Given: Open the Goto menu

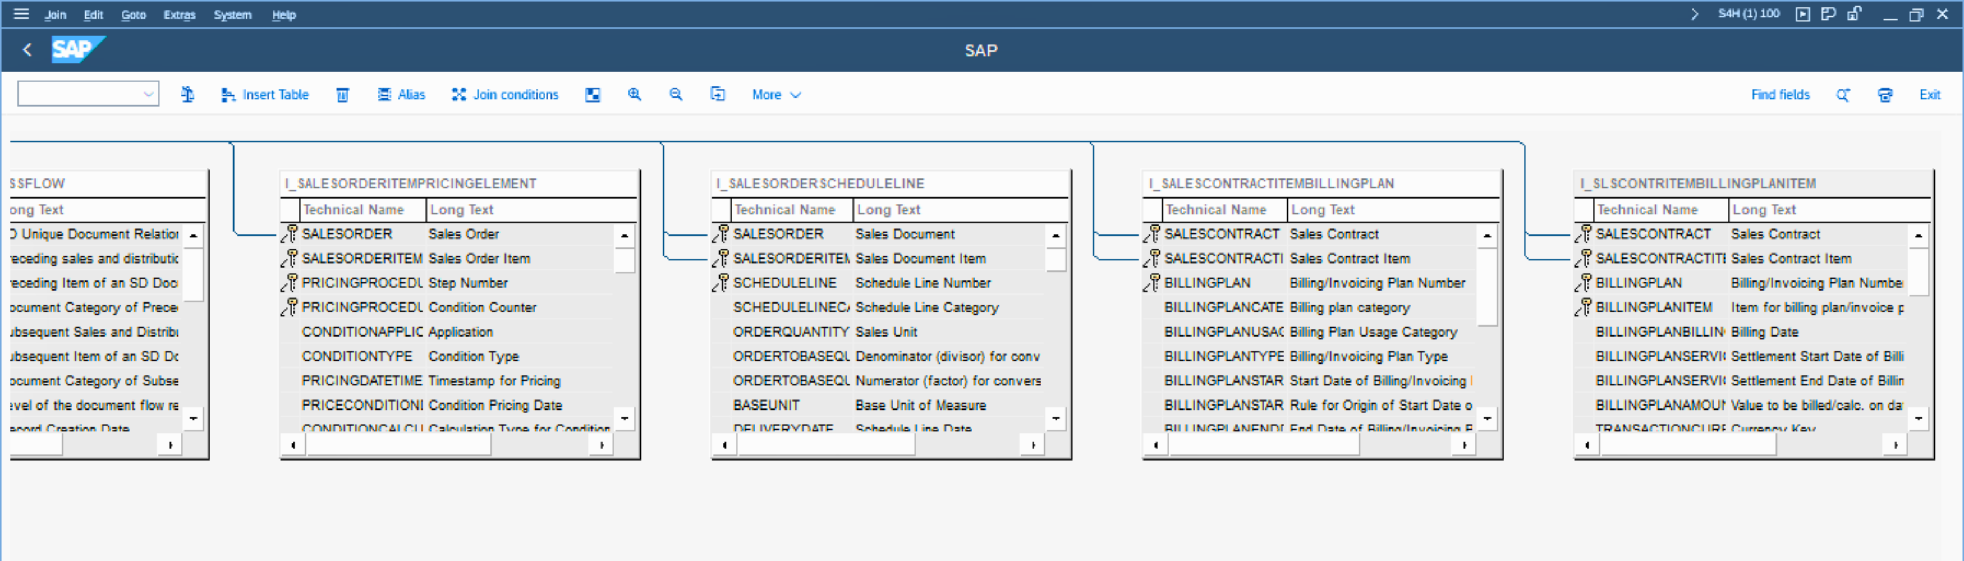Looking at the screenshot, I should pos(134,15).
